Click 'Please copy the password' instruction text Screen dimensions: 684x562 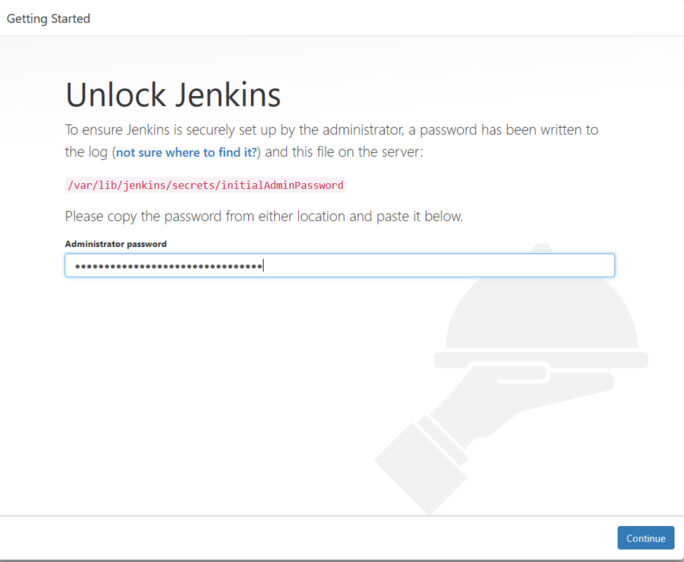[264, 216]
